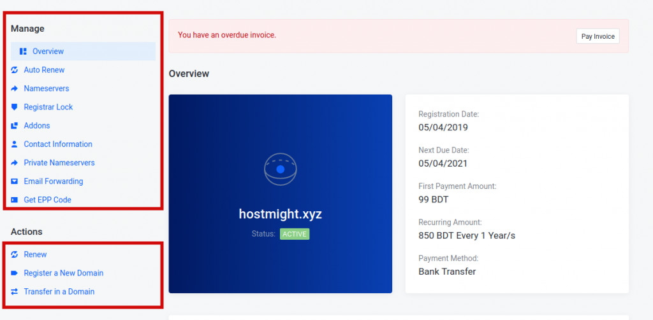Viewport: 653px width, 320px height.
Task: Click the Email Forwarding envelope icon
Action: pos(15,181)
